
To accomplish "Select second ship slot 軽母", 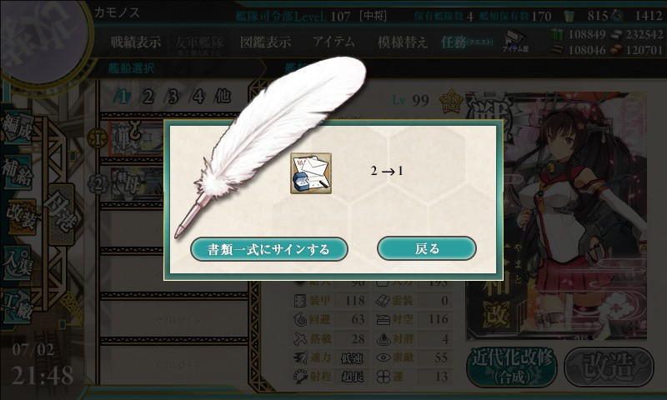I will (137, 183).
